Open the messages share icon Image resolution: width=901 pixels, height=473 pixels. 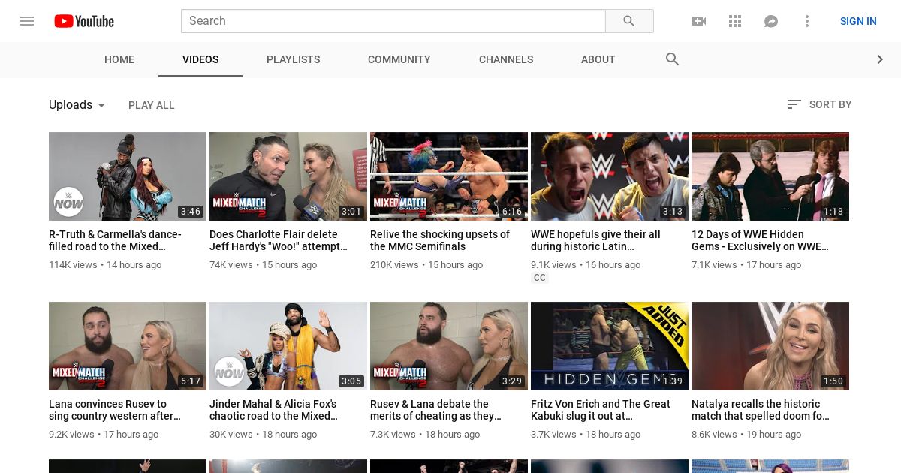point(771,21)
